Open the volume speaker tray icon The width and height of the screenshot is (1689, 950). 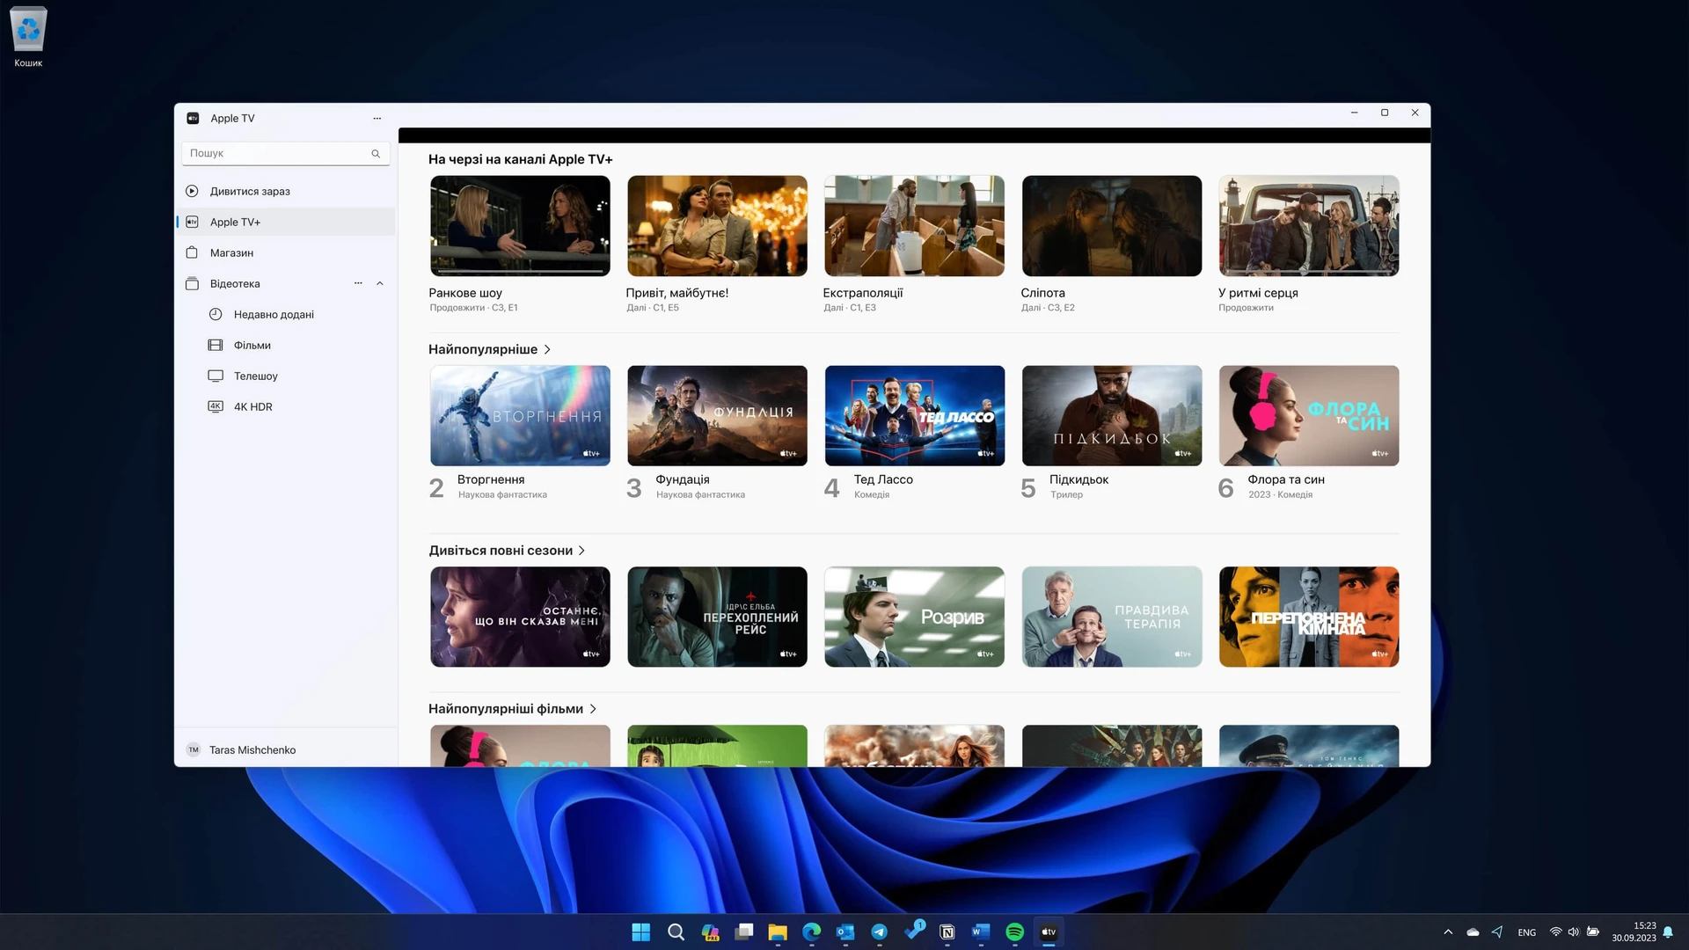pos(1574,932)
